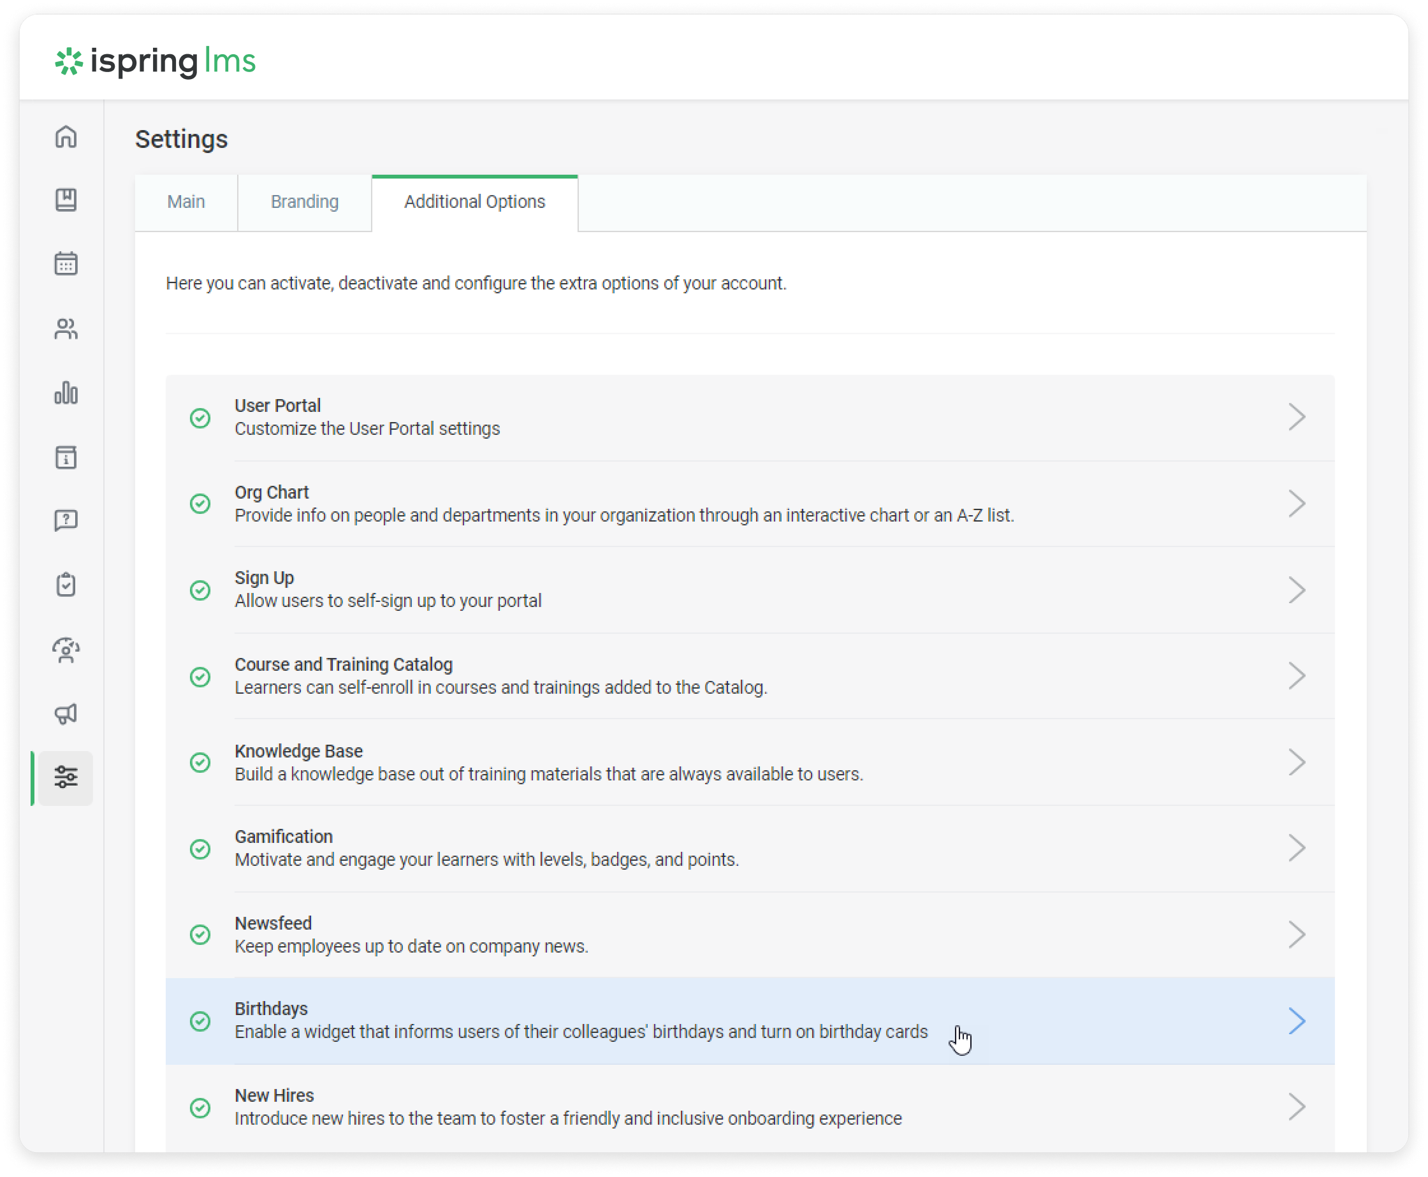1428x1177 pixels.
Task: Open the Users icon in sidebar
Action: 66,329
